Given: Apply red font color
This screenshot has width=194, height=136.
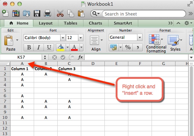Looking at the screenshot, I should tap(74, 47).
